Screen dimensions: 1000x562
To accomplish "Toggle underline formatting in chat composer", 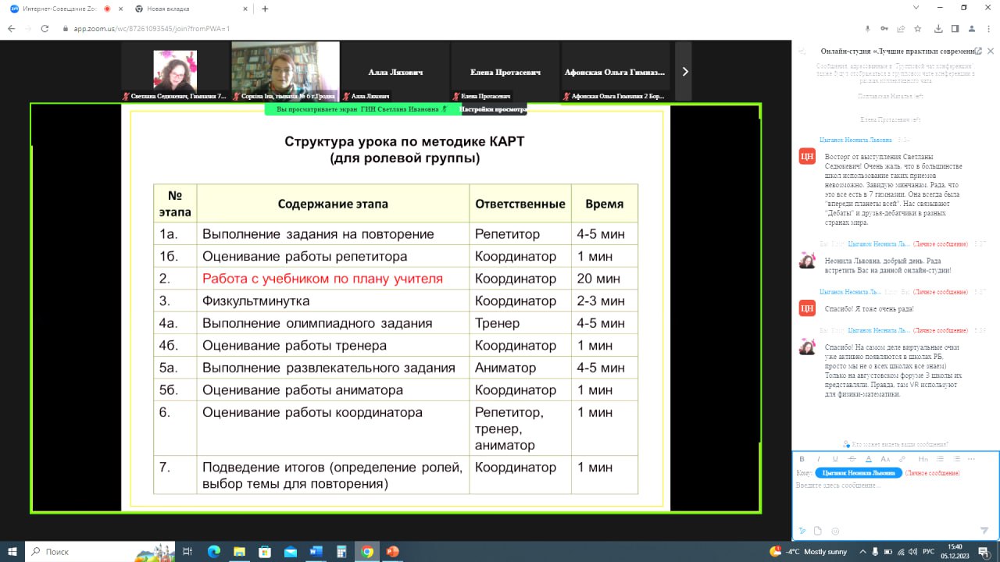I will (x=835, y=459).
